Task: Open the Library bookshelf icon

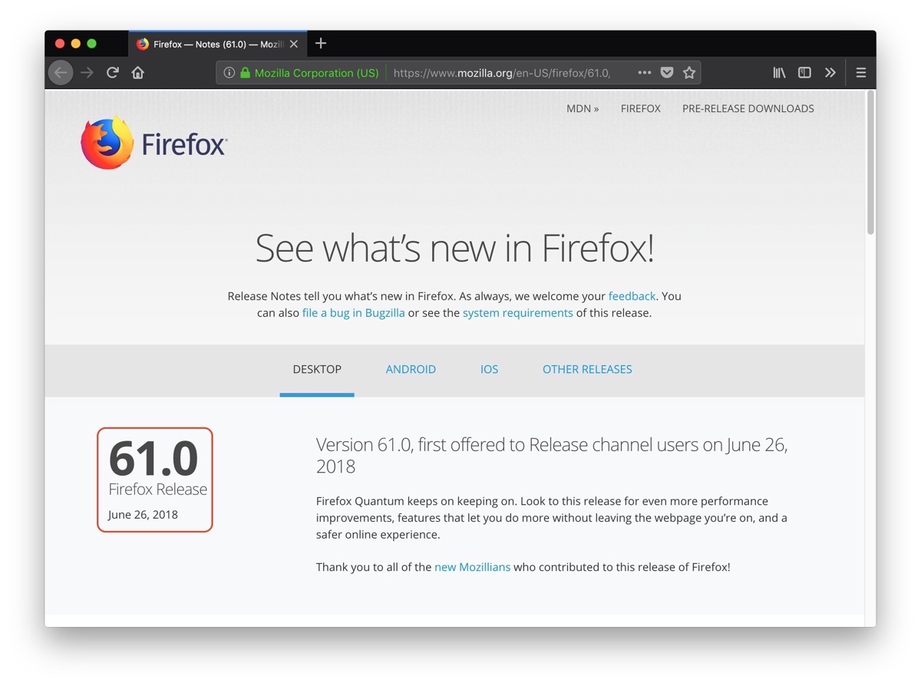Action: pyautogui.click(x=780, y=73)
